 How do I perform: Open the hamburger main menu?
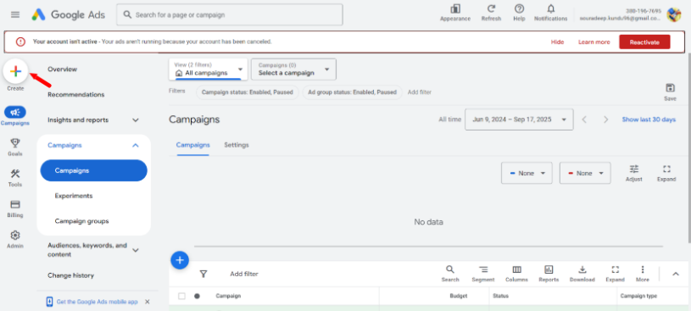(15, 14)
